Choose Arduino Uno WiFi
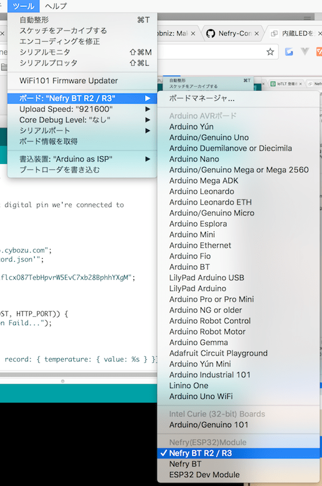This screenshot has width=322, height=486. [x=238, y=396]
